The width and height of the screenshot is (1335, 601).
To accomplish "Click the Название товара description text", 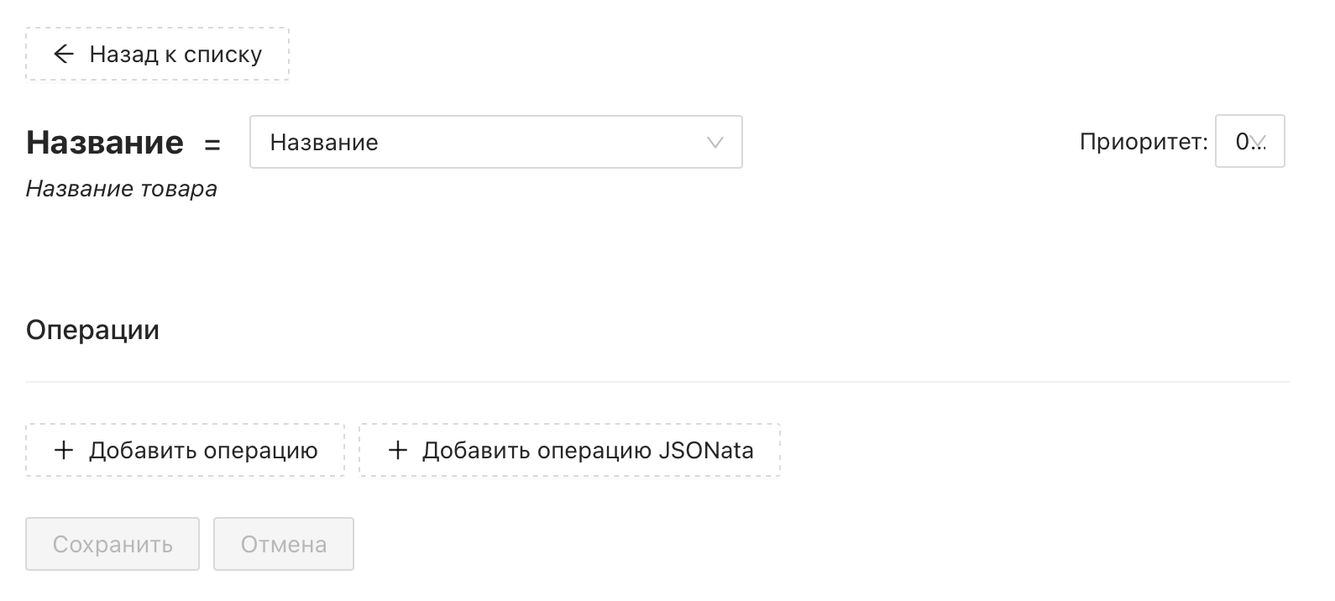I will 122,189.
